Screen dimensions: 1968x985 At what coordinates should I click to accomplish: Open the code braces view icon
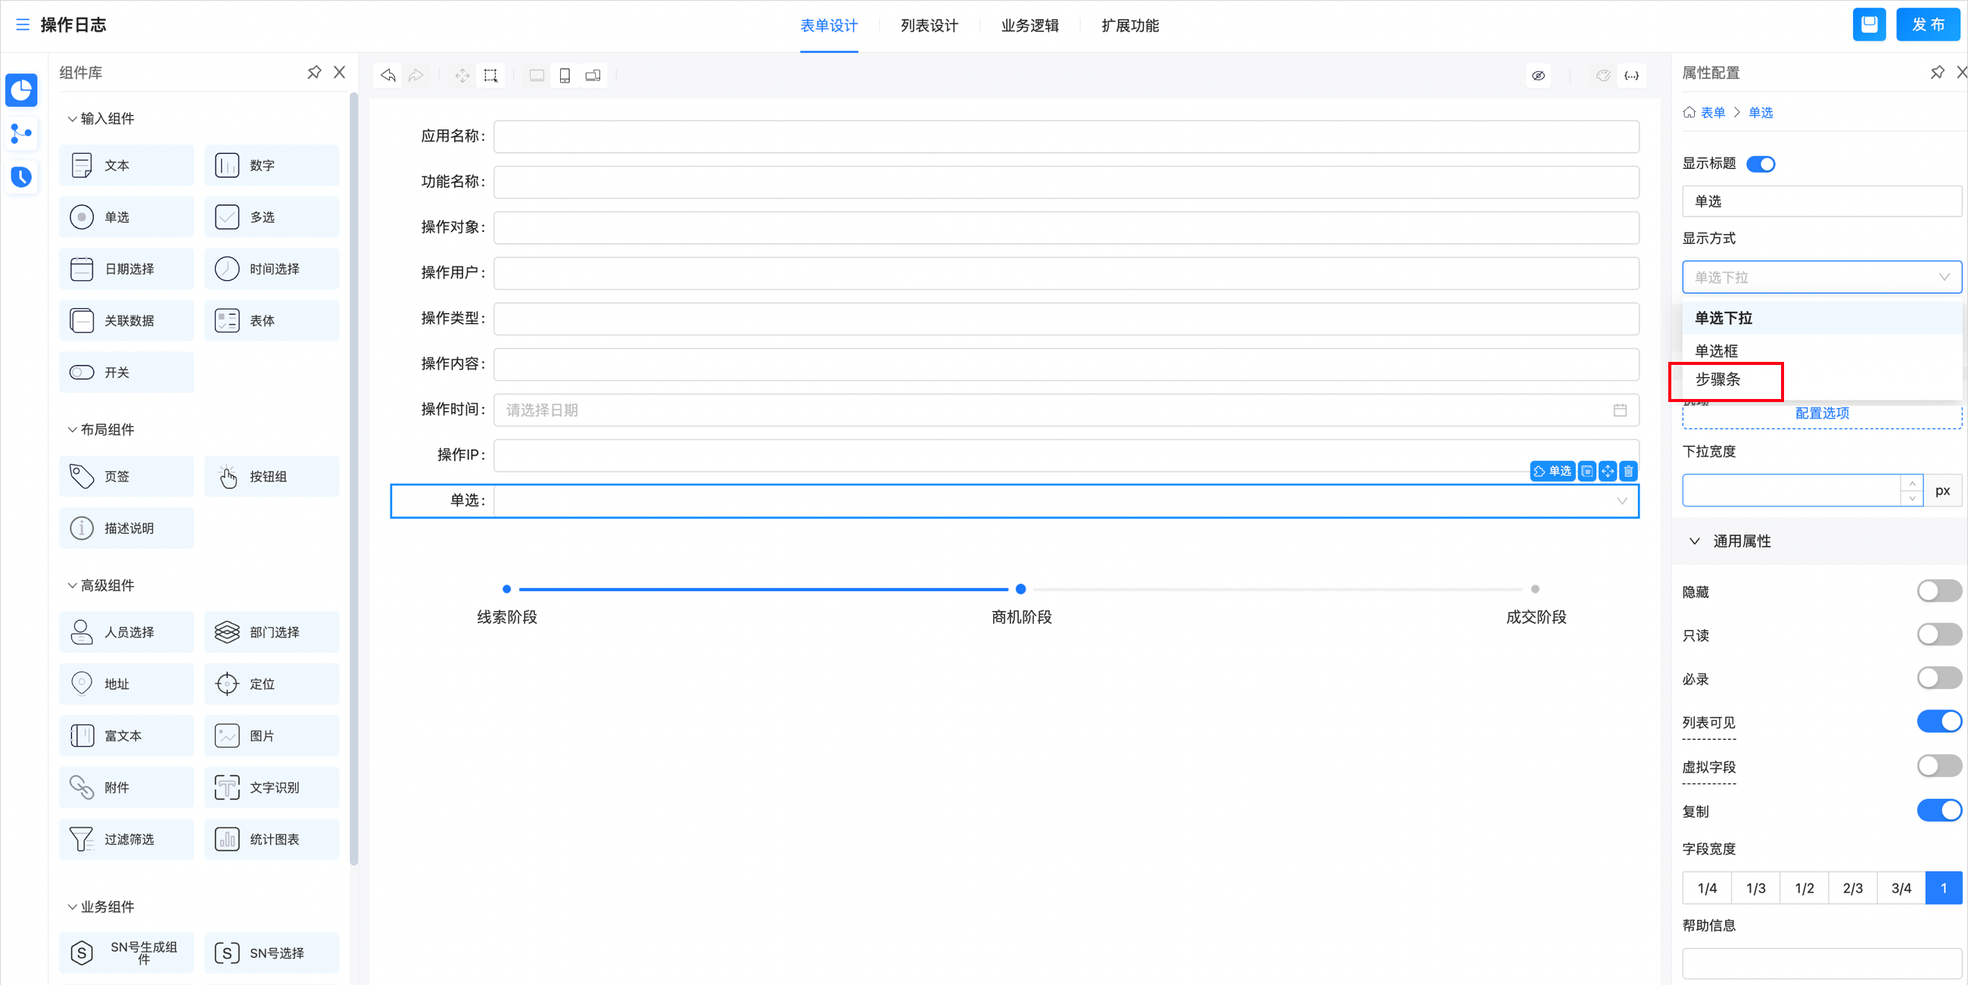(x=1631, y=75)
